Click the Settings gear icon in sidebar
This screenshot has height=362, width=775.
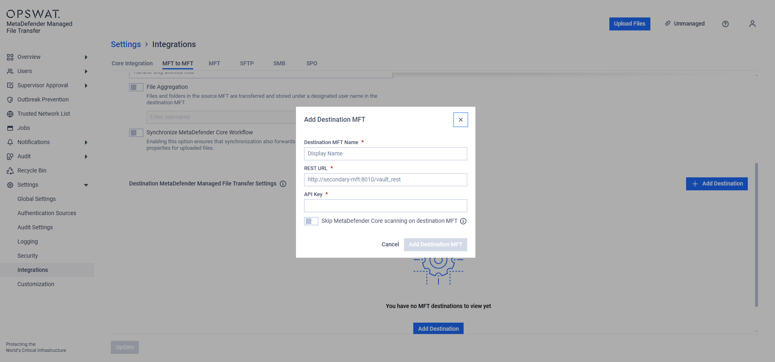click(10, 185)
